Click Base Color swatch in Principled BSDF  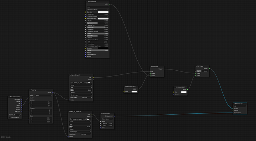(x=103, y=12)
